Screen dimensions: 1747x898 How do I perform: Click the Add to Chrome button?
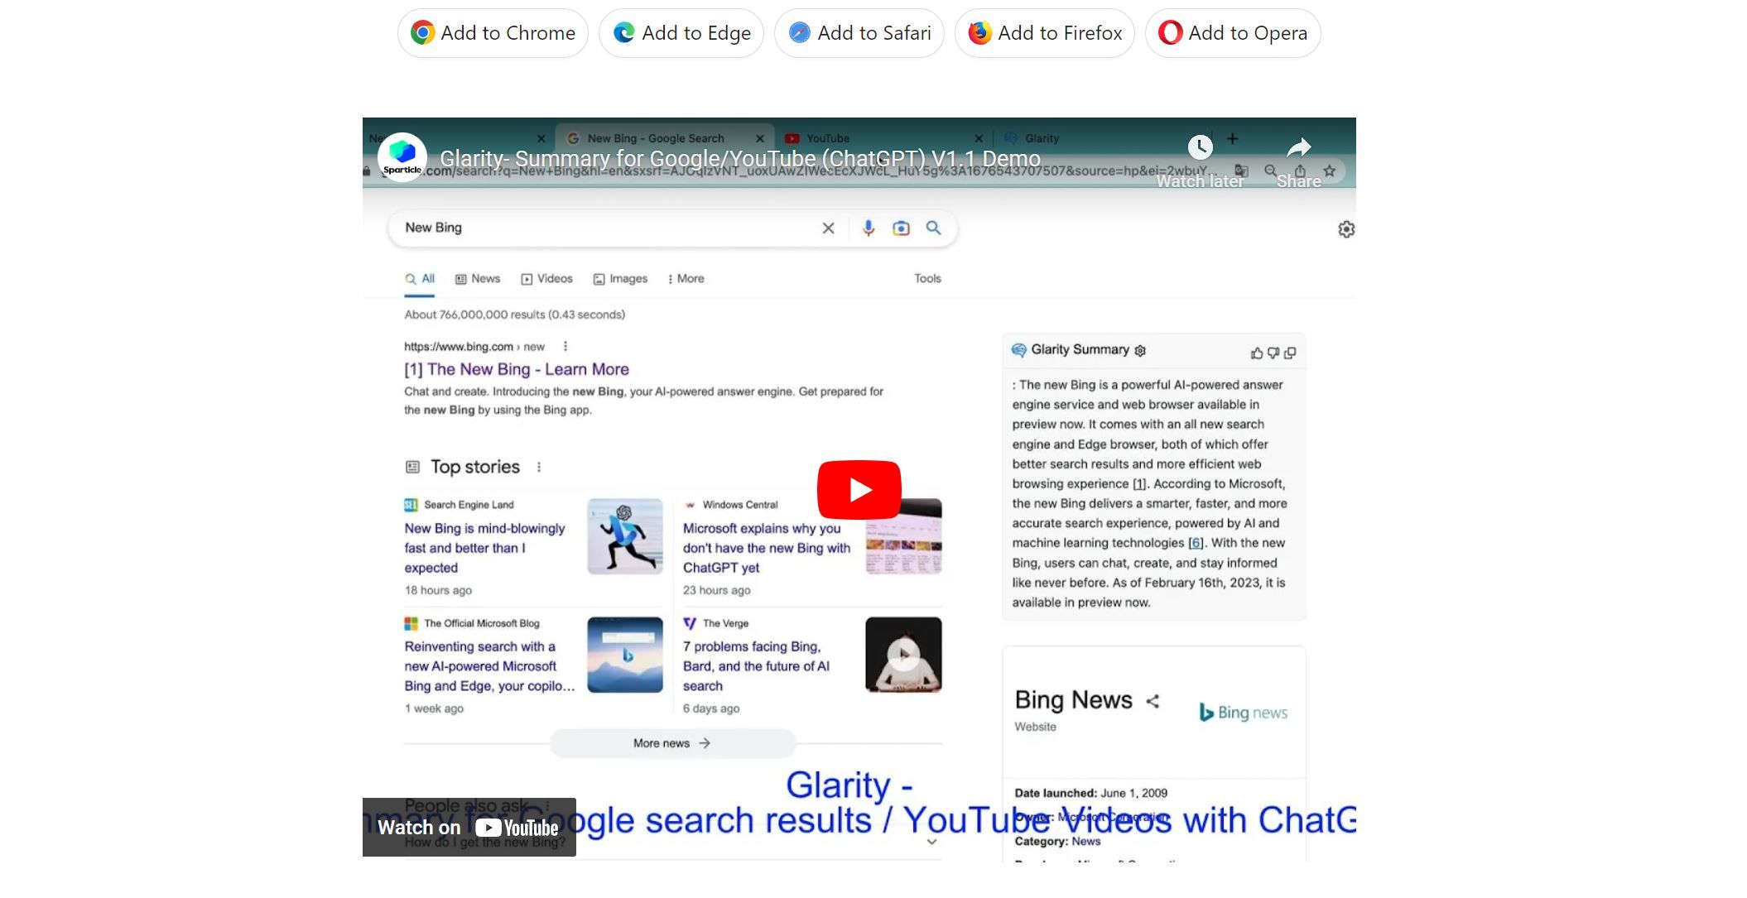pyautogui.click(x=493, y=33)
